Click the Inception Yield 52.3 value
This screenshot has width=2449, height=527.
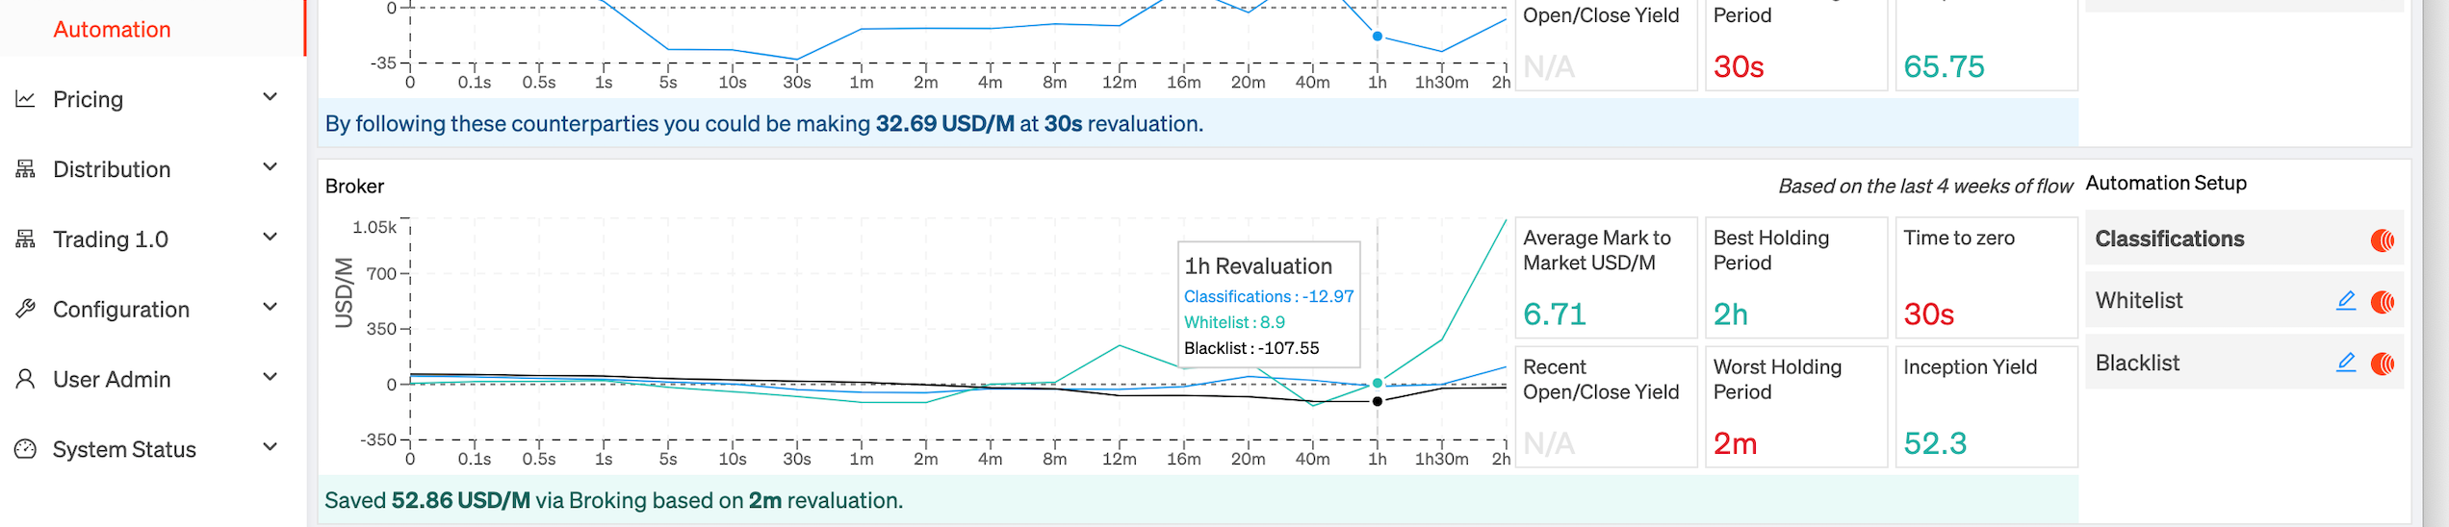1935,443
